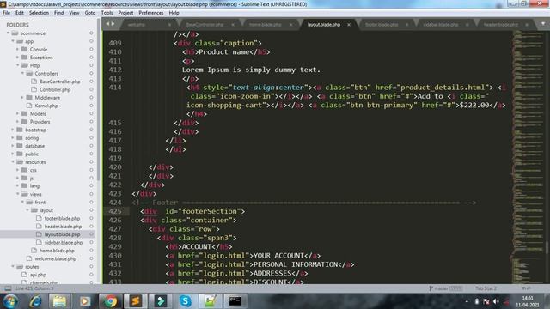Open the tab list dropdown arrow
Viewport: 550px width, 309px height.
pyautogui.click(x=543, y=24)
